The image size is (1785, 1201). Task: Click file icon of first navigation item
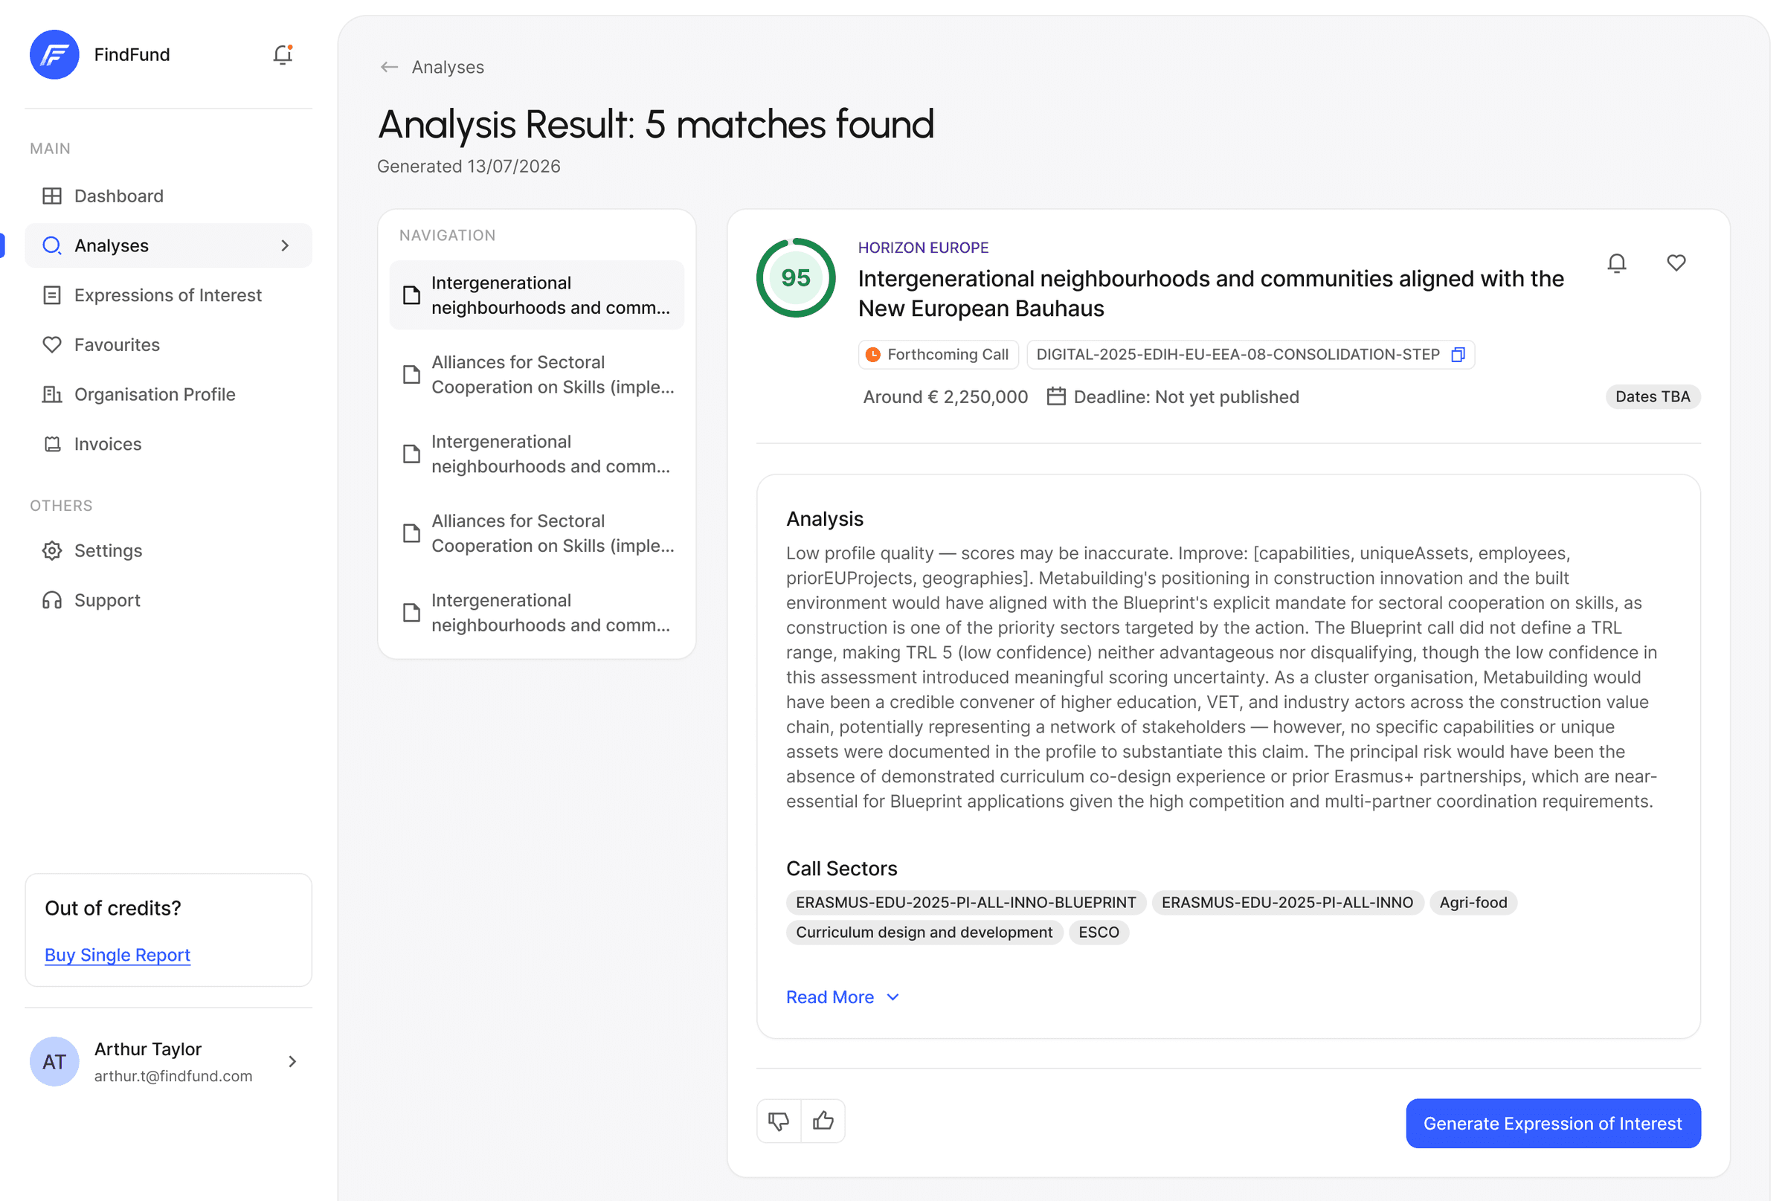click(412, 296)
